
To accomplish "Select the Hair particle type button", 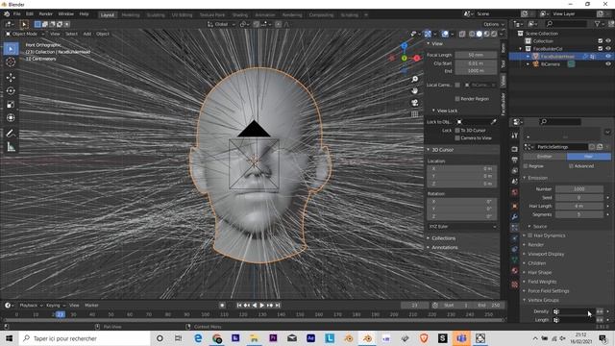I will pyautogui.click(x=589, y=157).
